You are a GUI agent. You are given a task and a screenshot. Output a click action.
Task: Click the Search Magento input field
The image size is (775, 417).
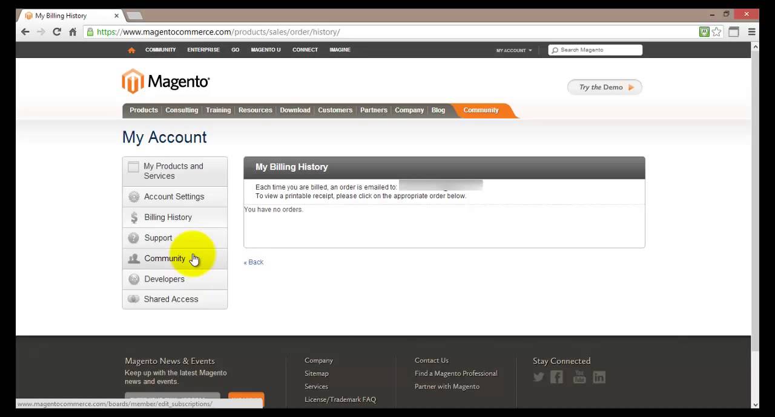595,50
